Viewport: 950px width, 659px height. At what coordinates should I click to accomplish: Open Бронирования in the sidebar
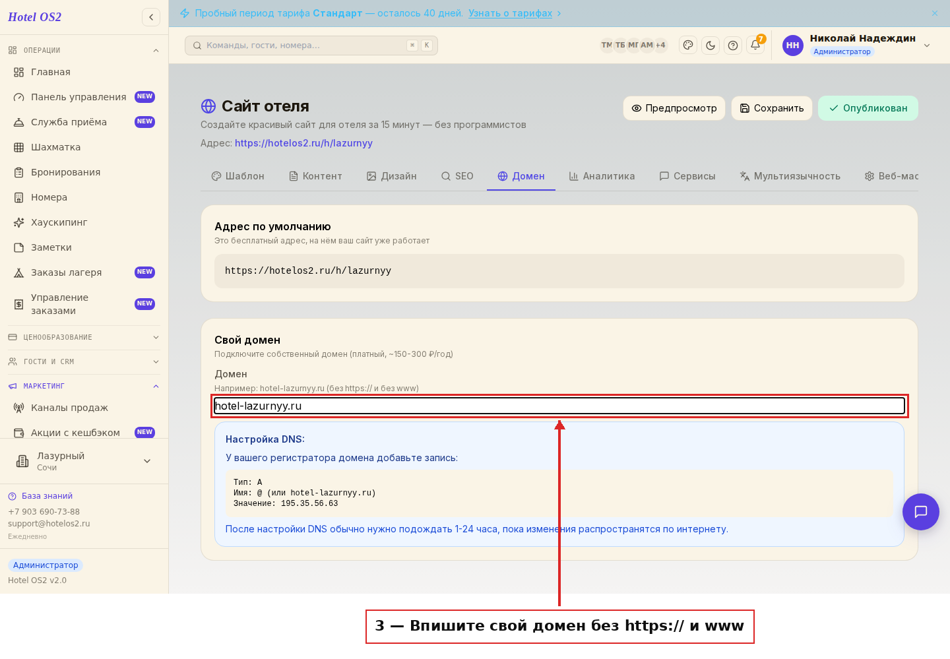[84, 172]
